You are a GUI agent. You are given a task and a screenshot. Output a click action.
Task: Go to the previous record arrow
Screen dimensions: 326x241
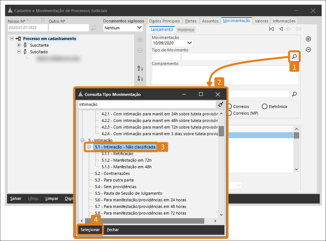281,29
